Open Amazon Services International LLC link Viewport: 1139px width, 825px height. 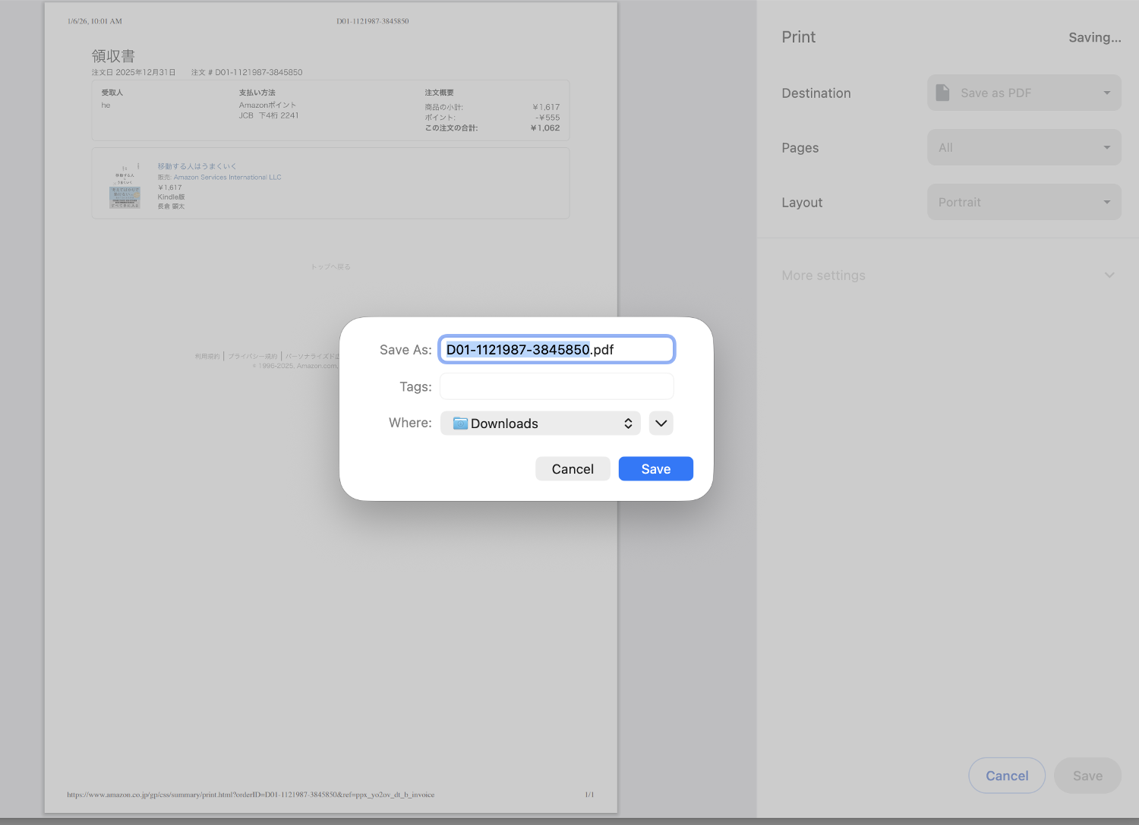point(227,178)
